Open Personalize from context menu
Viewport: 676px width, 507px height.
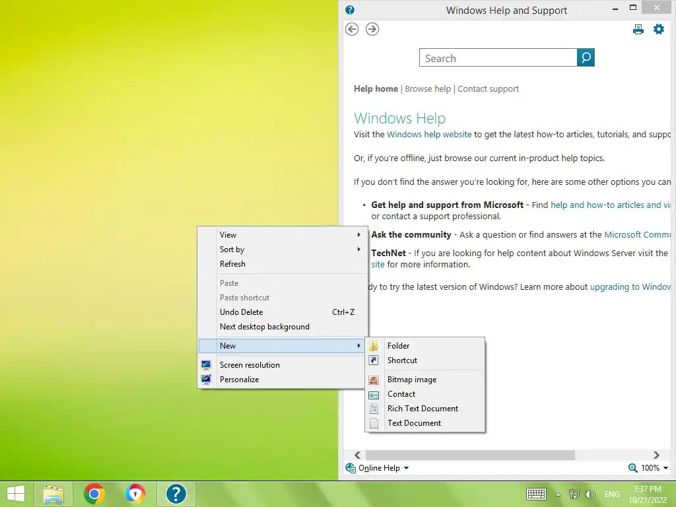point(281,380)
